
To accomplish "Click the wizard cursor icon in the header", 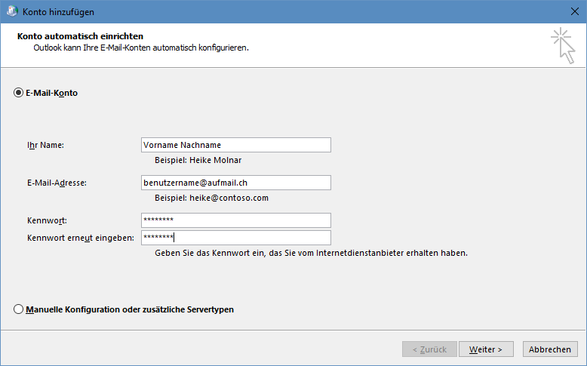I will coord(563,45).
